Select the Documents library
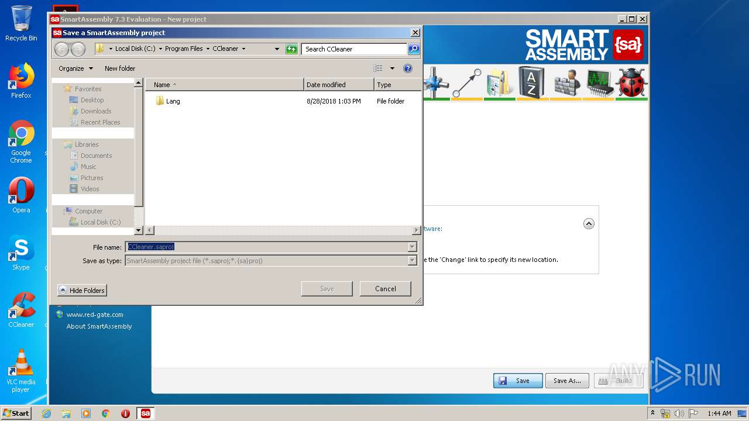 click(96, 156)
